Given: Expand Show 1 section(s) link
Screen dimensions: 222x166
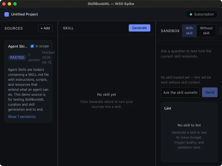Looking at the screenshot, I should (x=22, y=116).
